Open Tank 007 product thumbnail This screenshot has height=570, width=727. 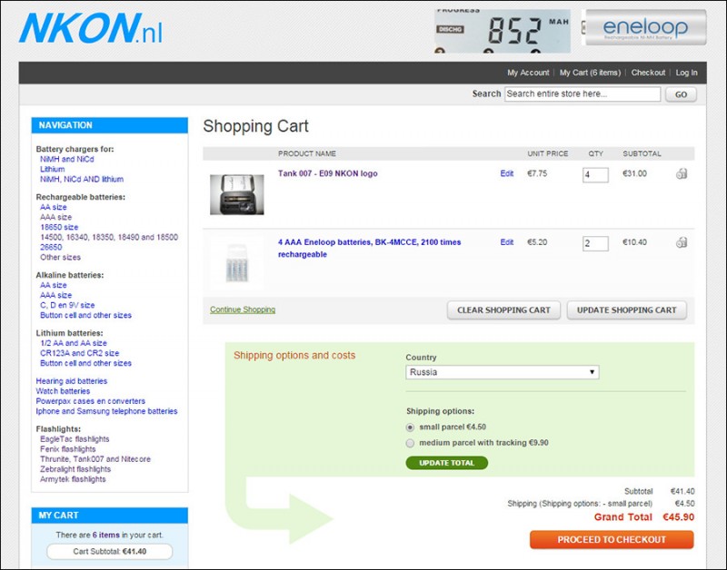[237, 194]
